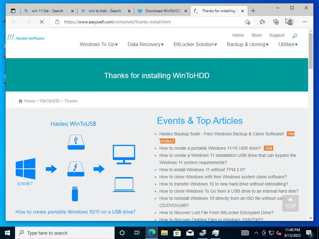Click the browser address bar URL
The width and height of the screenshot is (319, 239).
click(117, 22)
